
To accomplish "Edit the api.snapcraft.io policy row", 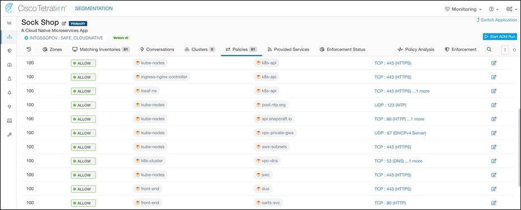I will point(494,119).
